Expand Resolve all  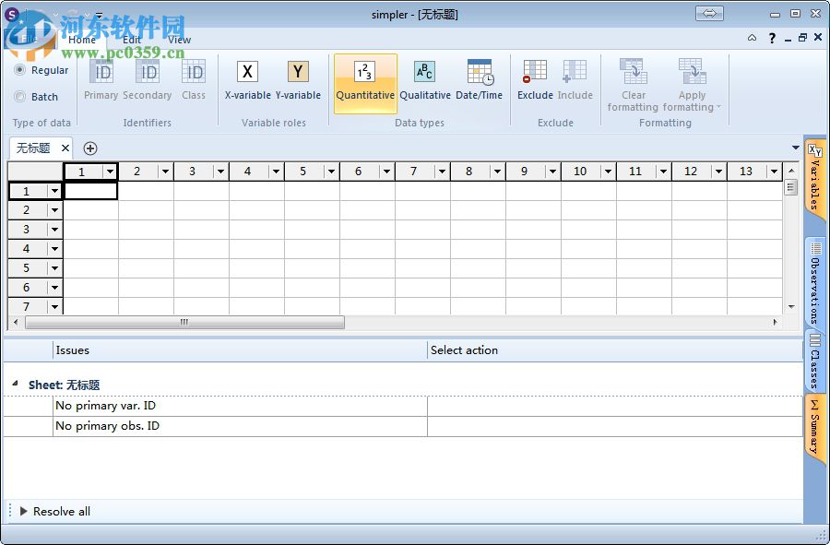point(23,511)
